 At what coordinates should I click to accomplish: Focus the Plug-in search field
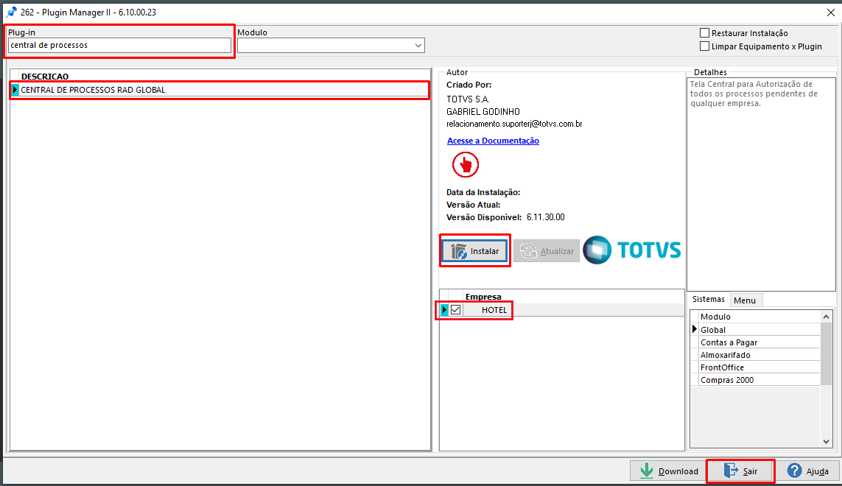[120, 45]
